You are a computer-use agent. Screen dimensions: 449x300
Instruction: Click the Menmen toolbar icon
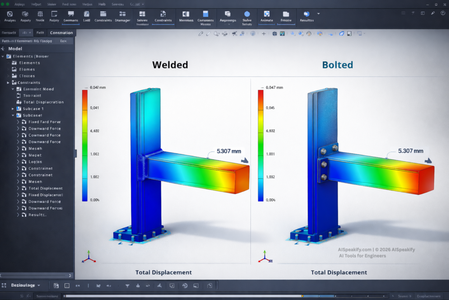(186, 16)
